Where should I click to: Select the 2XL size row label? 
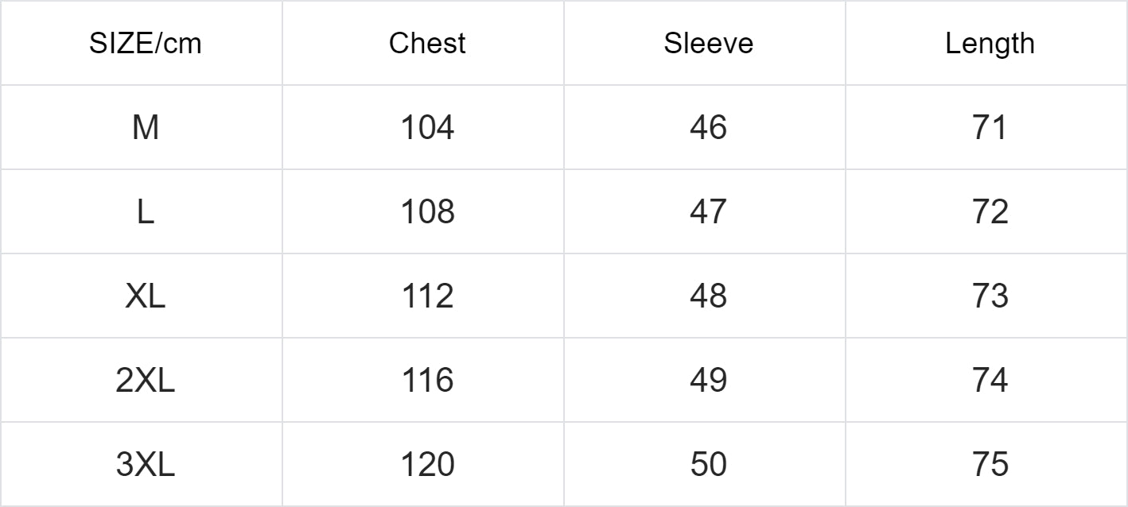145,381
